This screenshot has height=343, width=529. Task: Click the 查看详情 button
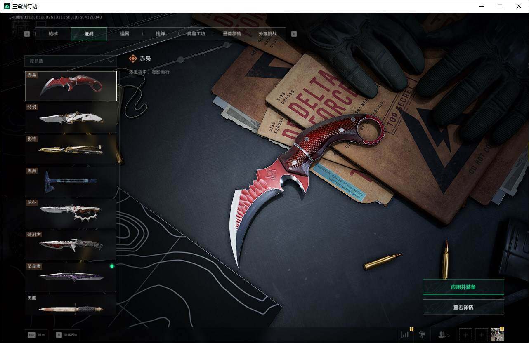click(x=463, y=307)
